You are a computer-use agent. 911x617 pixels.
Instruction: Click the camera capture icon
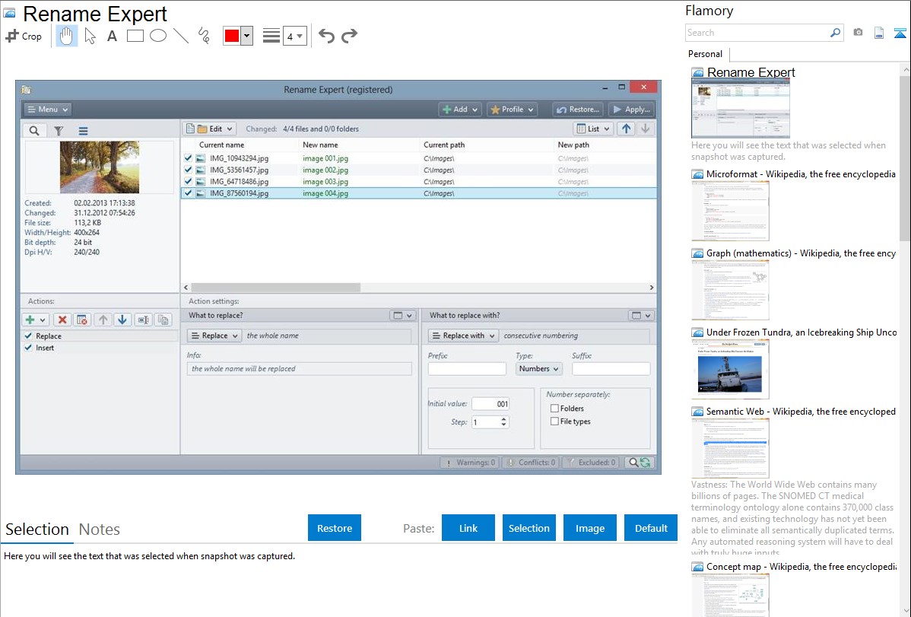coord(858,33)
